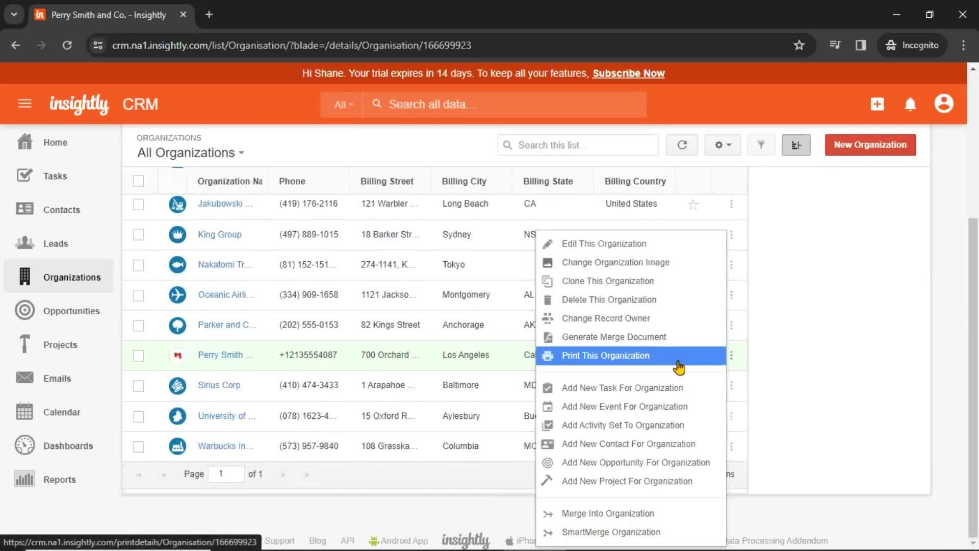Open Sirius Corp row three-dot menu

tap(731, 386)
